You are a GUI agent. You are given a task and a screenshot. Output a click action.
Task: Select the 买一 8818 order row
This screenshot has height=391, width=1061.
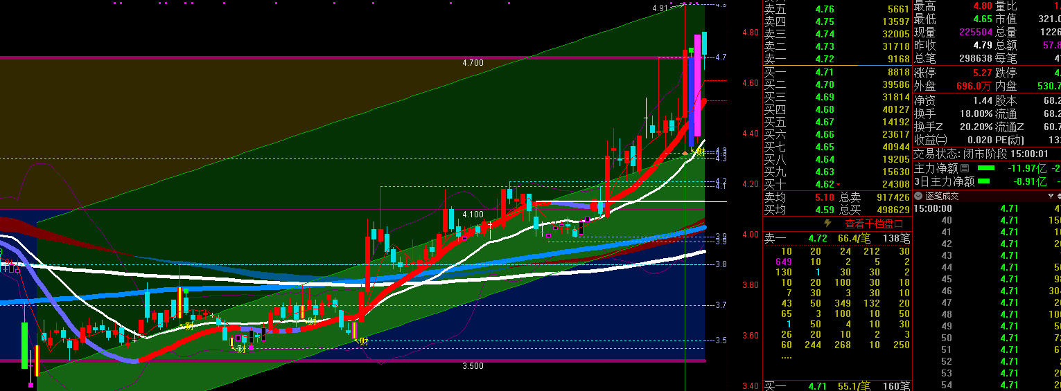837,72
